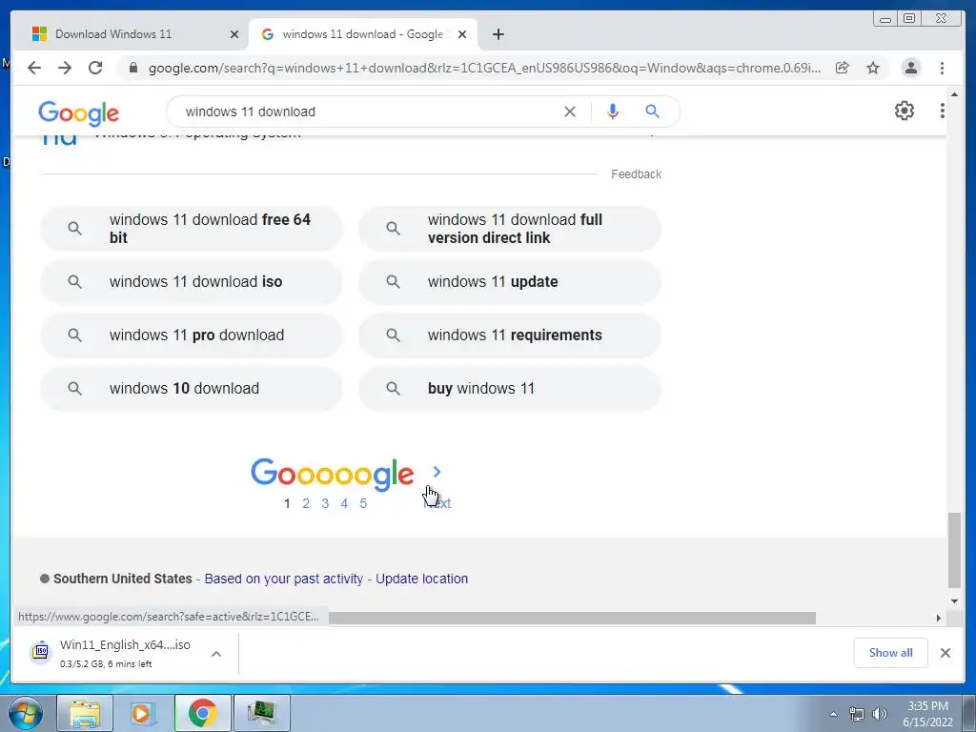Open the Google page three-dot menu
Screen dimensions: 976x732
tap(943, 111)
